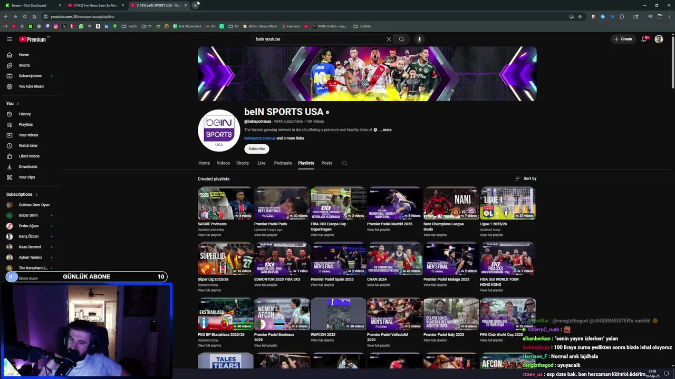The height and width of the screenshot is (379, 675).
Task: Open the Chrome extensions puzzle icon
Action: coord(622,16)
